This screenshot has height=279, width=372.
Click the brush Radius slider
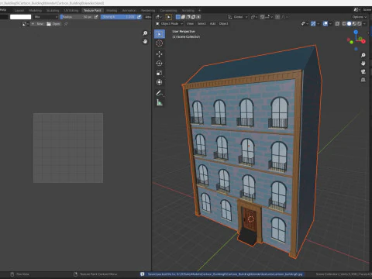(77, 17)
